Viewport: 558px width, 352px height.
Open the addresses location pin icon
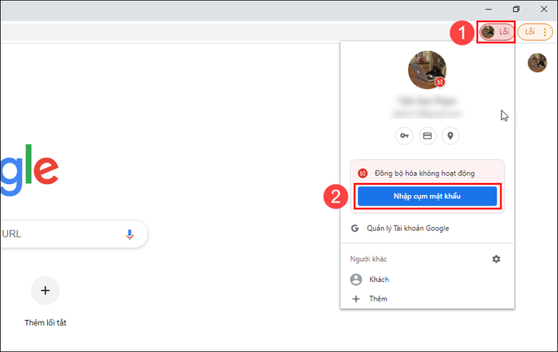[450, 136]
